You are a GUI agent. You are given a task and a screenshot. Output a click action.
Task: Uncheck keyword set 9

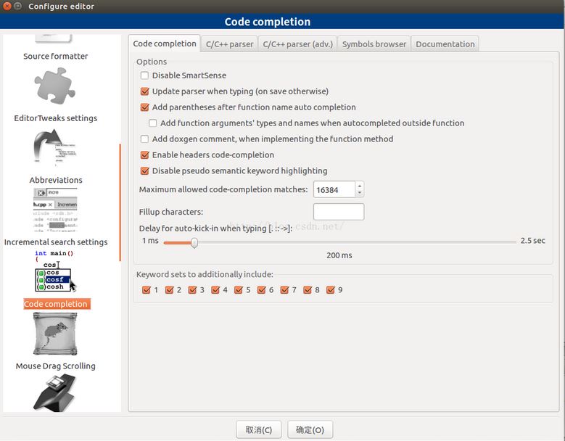click(331, 290)
